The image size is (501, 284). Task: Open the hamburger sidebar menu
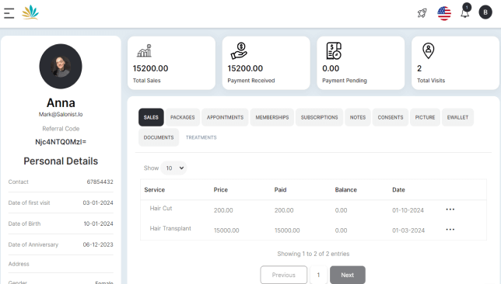[x=9, y=13]
